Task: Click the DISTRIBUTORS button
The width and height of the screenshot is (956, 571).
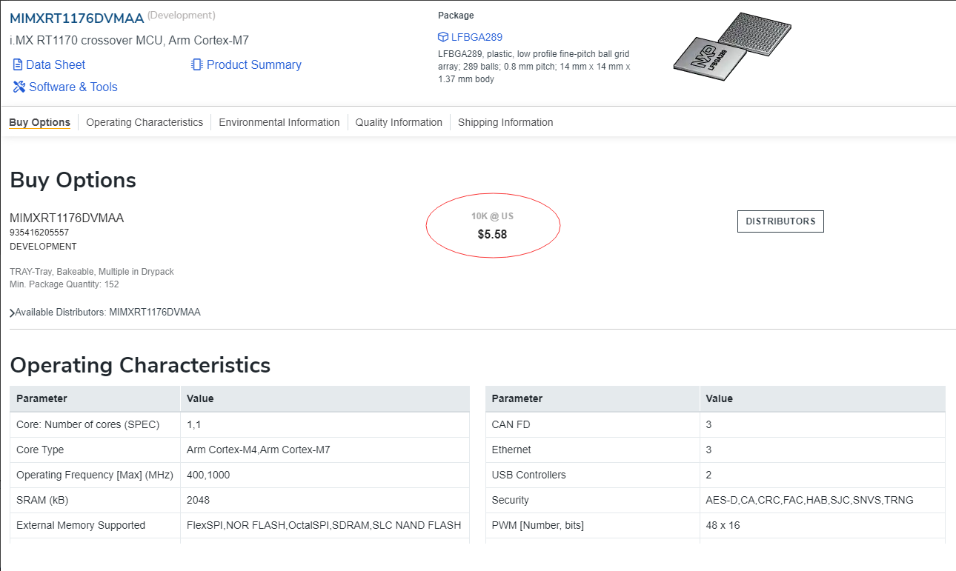Action: tap(780, 221)
